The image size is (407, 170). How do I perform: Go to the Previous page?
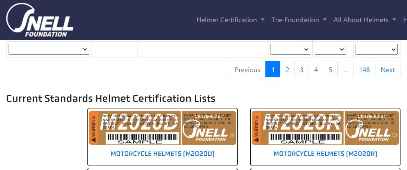(x=247, y=69)
